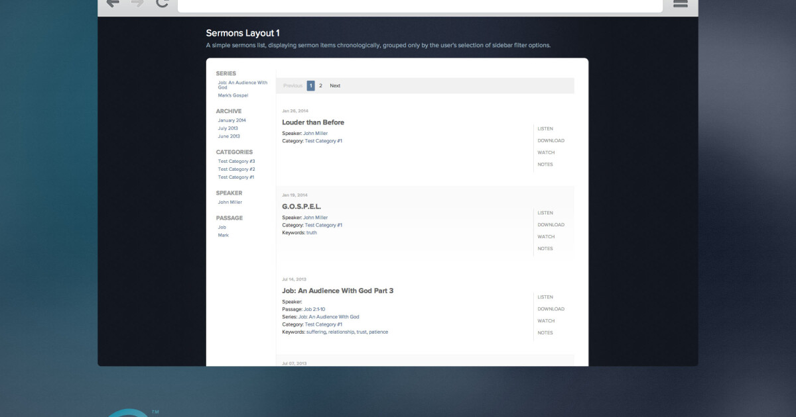Filter sermons by speaker John Miller
796x417 pixels.
230,202
